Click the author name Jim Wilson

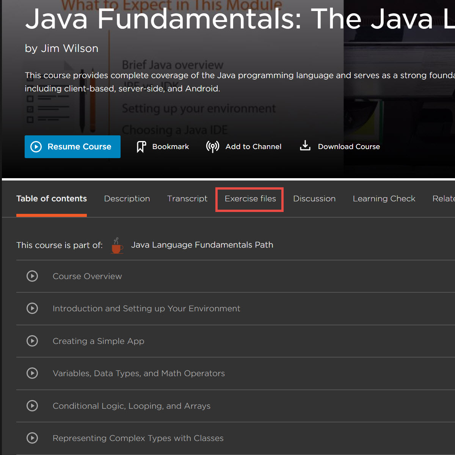[x=69, y=49]
